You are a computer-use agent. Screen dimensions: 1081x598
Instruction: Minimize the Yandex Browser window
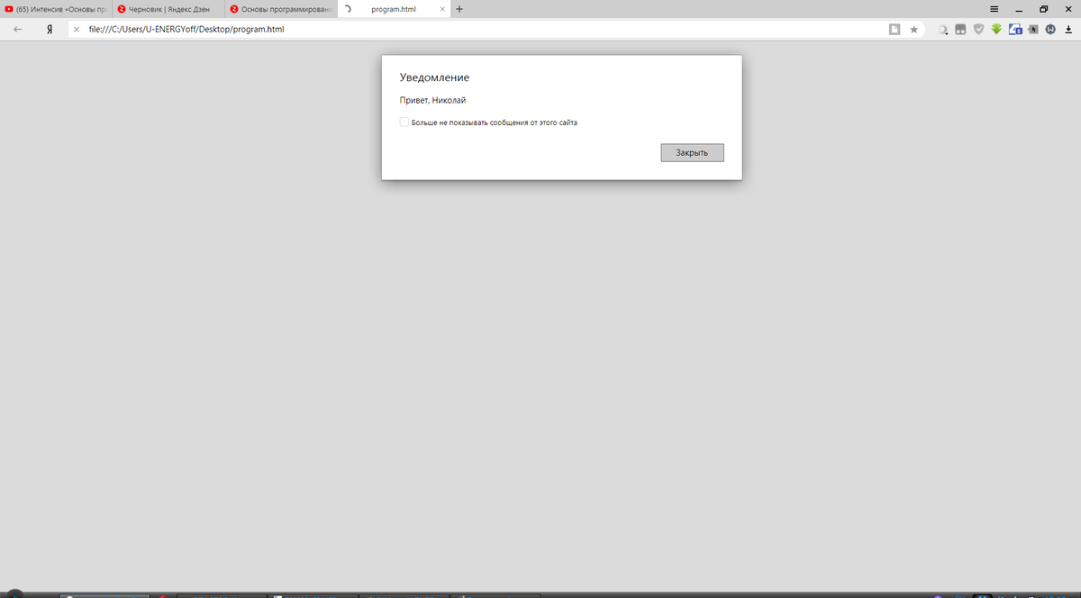point(1019,9)
